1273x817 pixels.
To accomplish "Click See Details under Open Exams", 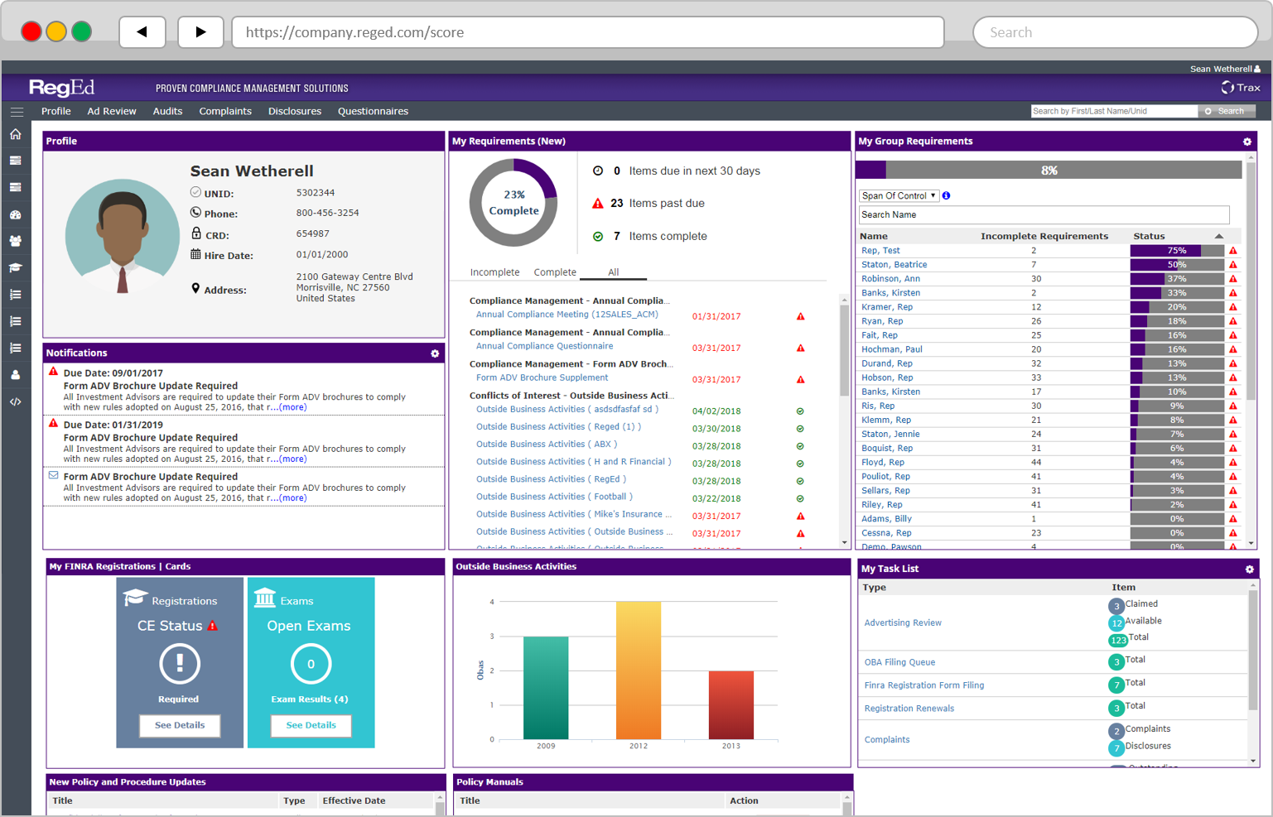I will (x=311, y=726).
